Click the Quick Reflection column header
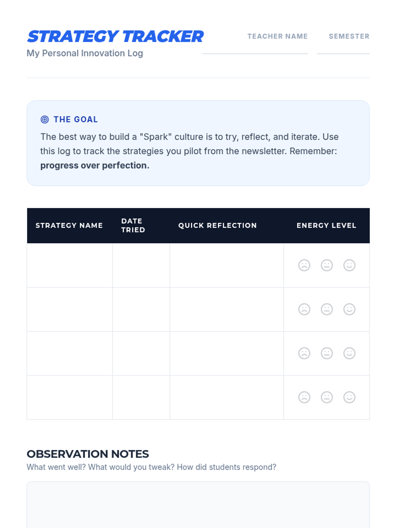This screenshot has height=528, width=396. click(x=217, y=225)
